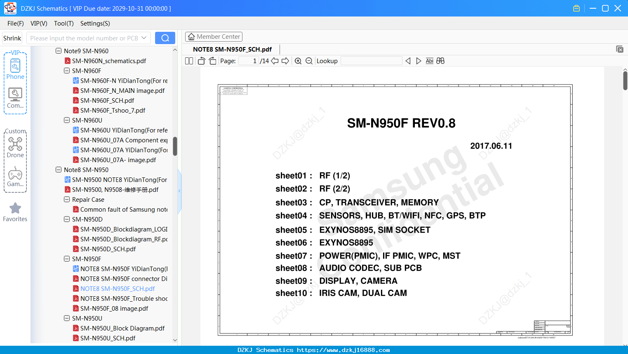Image resolution: width=628 pixels, height=354 pixels.
Task: Click the DZKJ app logo
Action: [10, 8]
